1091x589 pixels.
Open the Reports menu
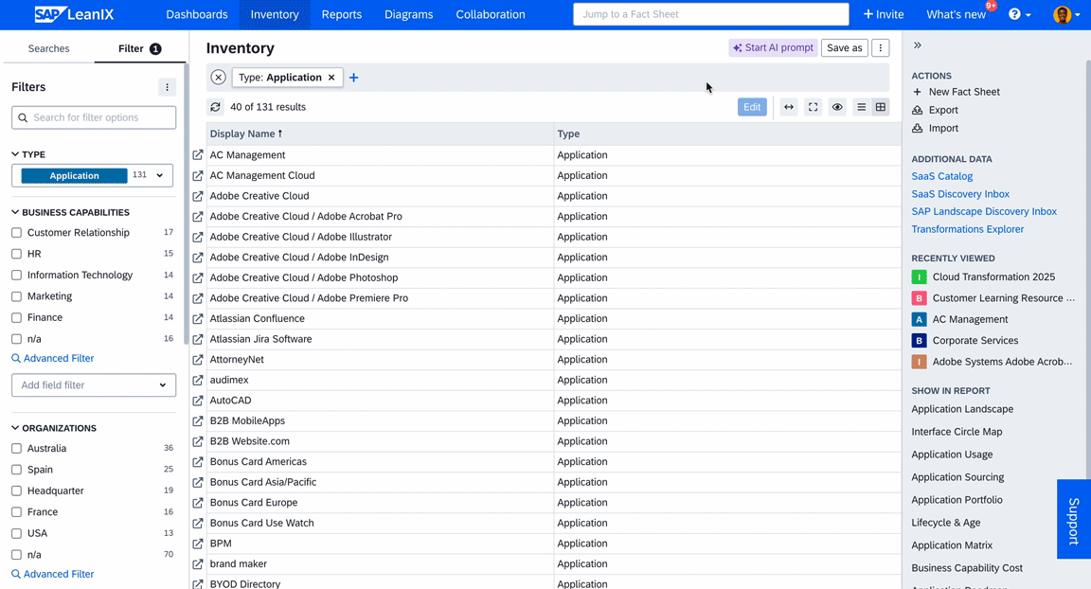(342, 14)
